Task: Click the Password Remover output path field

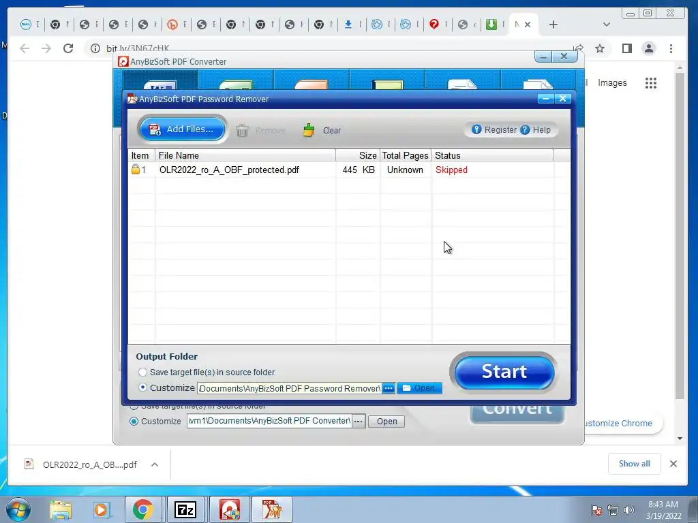Action: point(289,388)
